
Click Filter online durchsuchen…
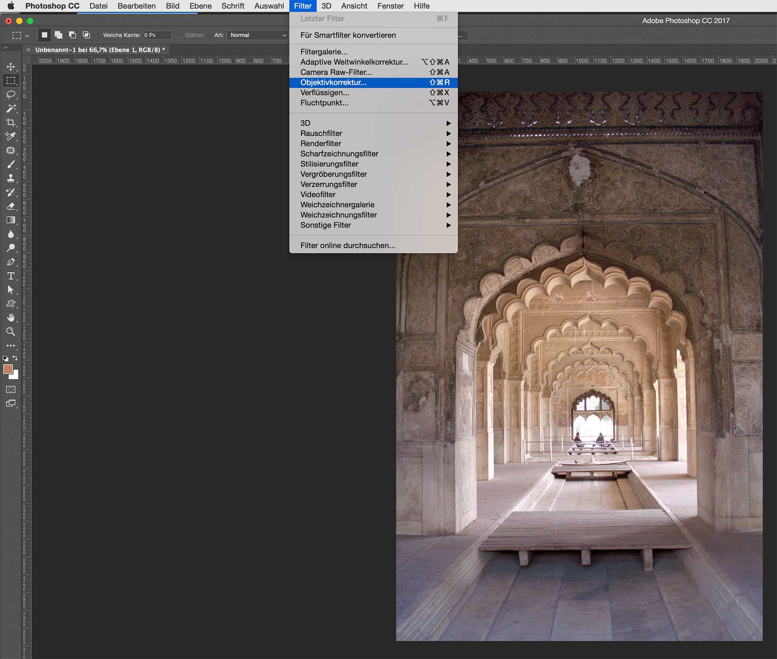click(x=373, y=245)
